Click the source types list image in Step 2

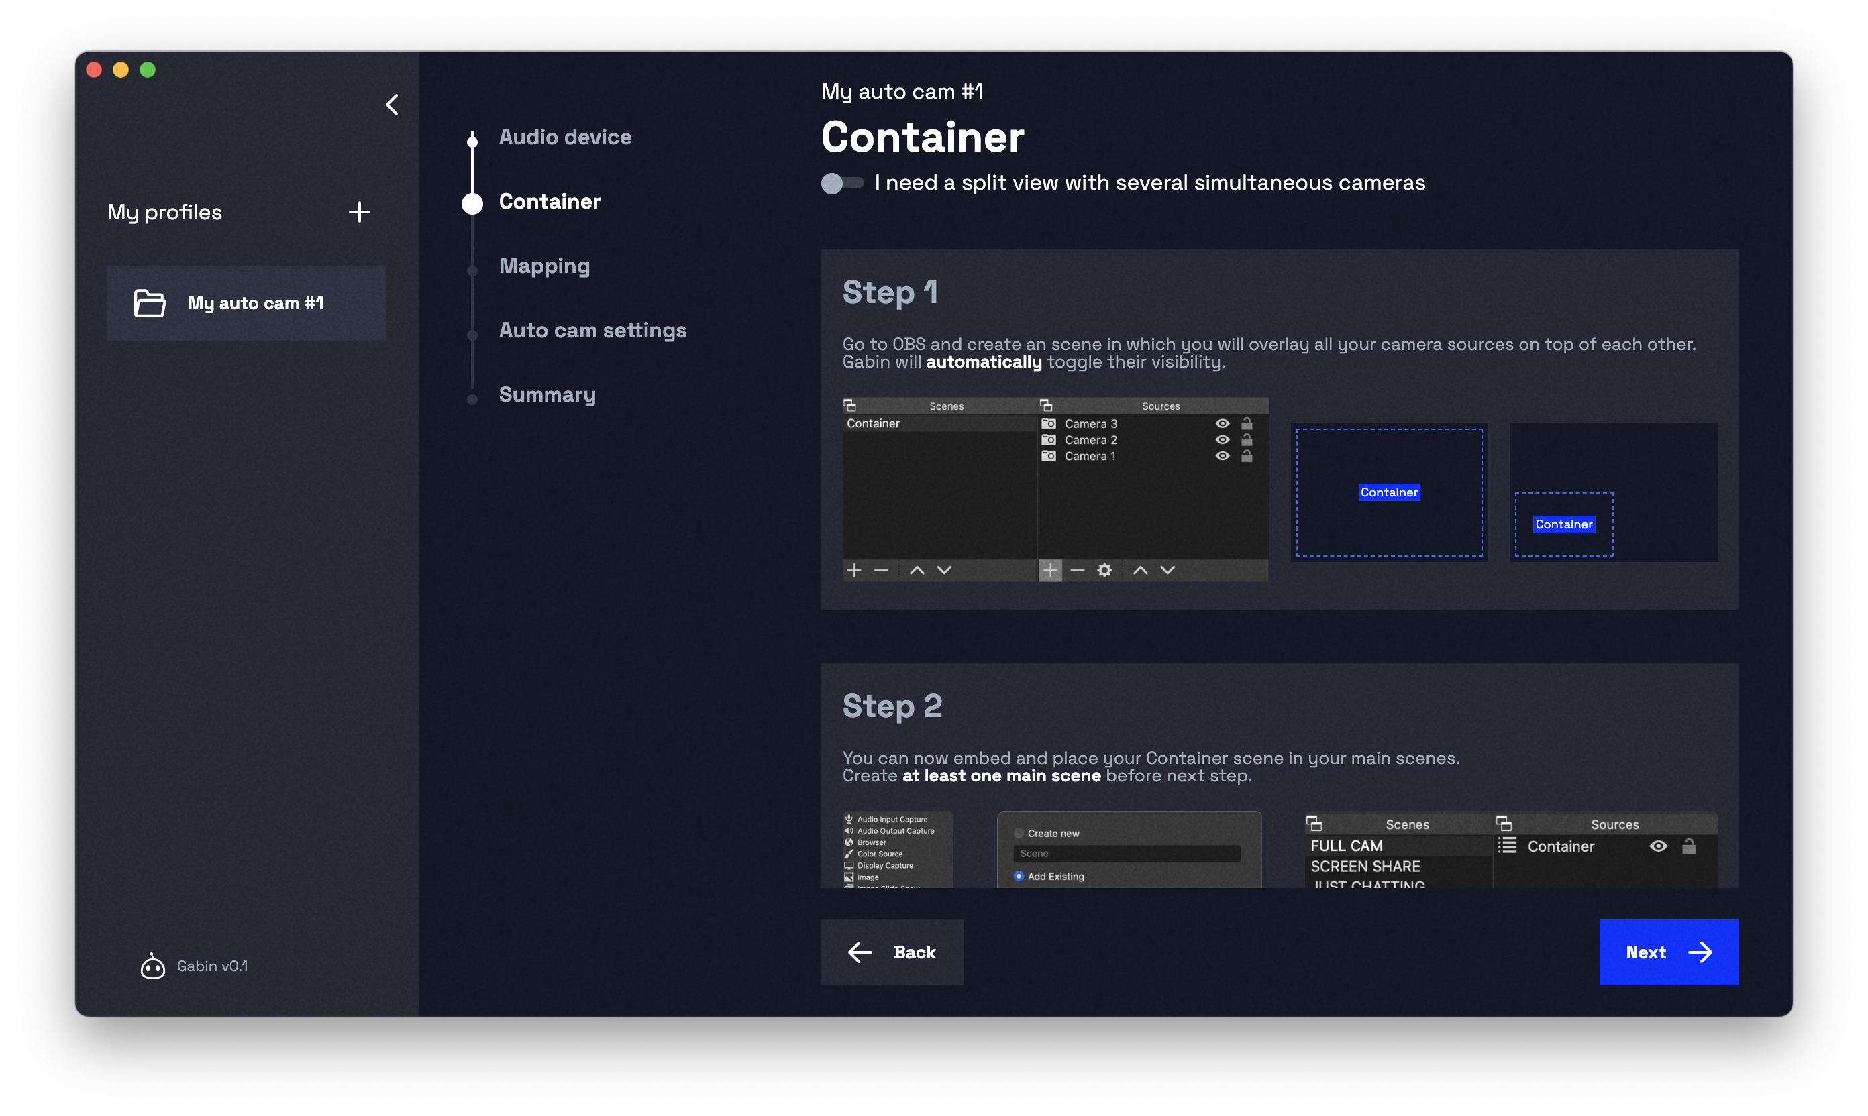pos(898,850)
